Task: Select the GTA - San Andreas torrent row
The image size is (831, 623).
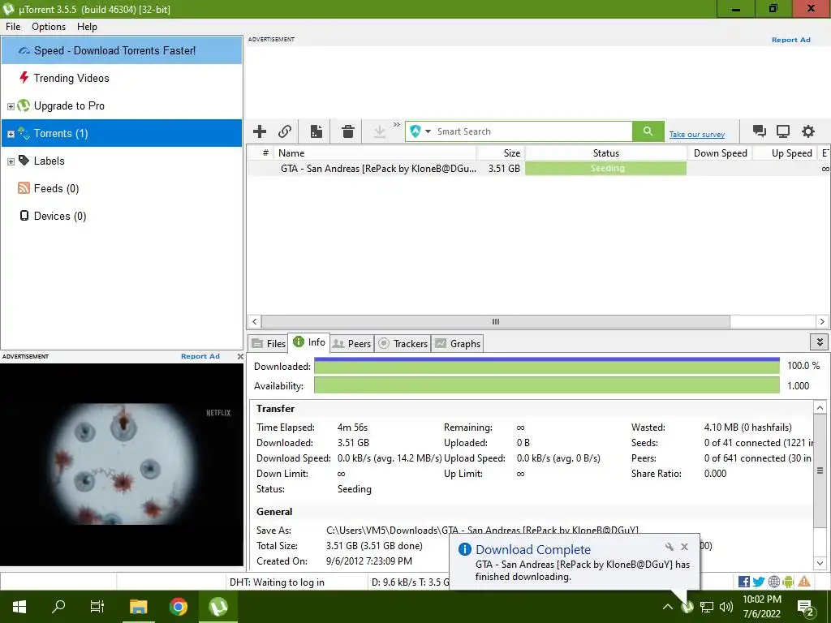Action: pos(539,169)
